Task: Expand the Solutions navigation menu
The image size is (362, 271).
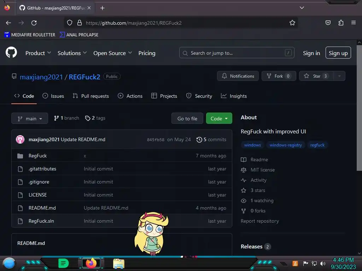Action: point(72,53)
